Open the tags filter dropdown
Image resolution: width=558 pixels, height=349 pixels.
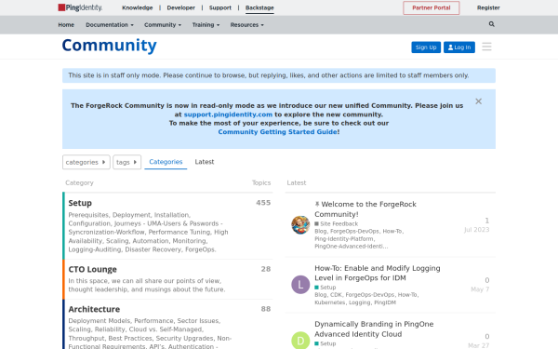point(127,162)
